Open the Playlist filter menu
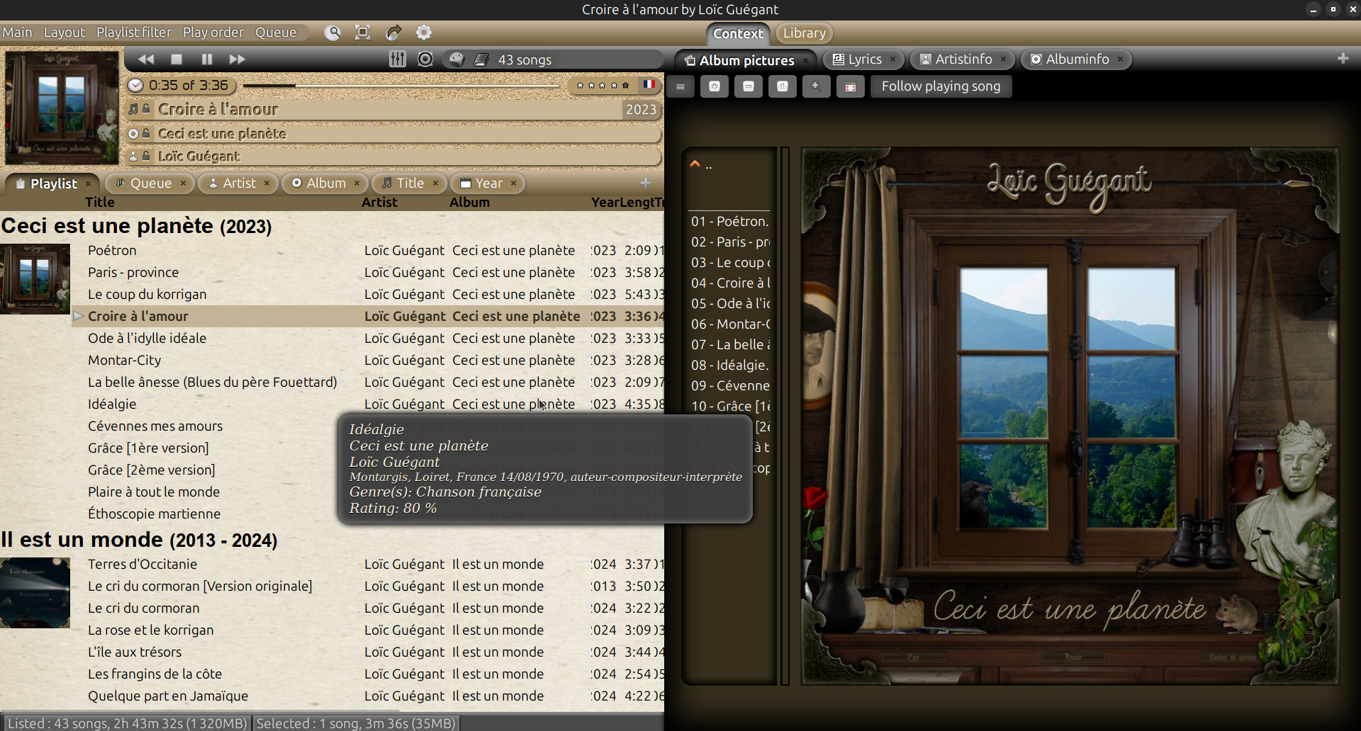 pyautogui.click(x=134, y=33)
